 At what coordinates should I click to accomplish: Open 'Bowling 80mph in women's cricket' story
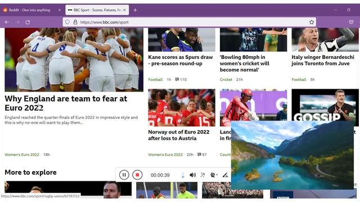coord(245,63)
